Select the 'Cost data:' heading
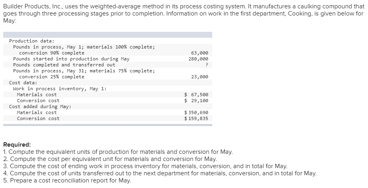368x188 pixels. tap(23, 83)
